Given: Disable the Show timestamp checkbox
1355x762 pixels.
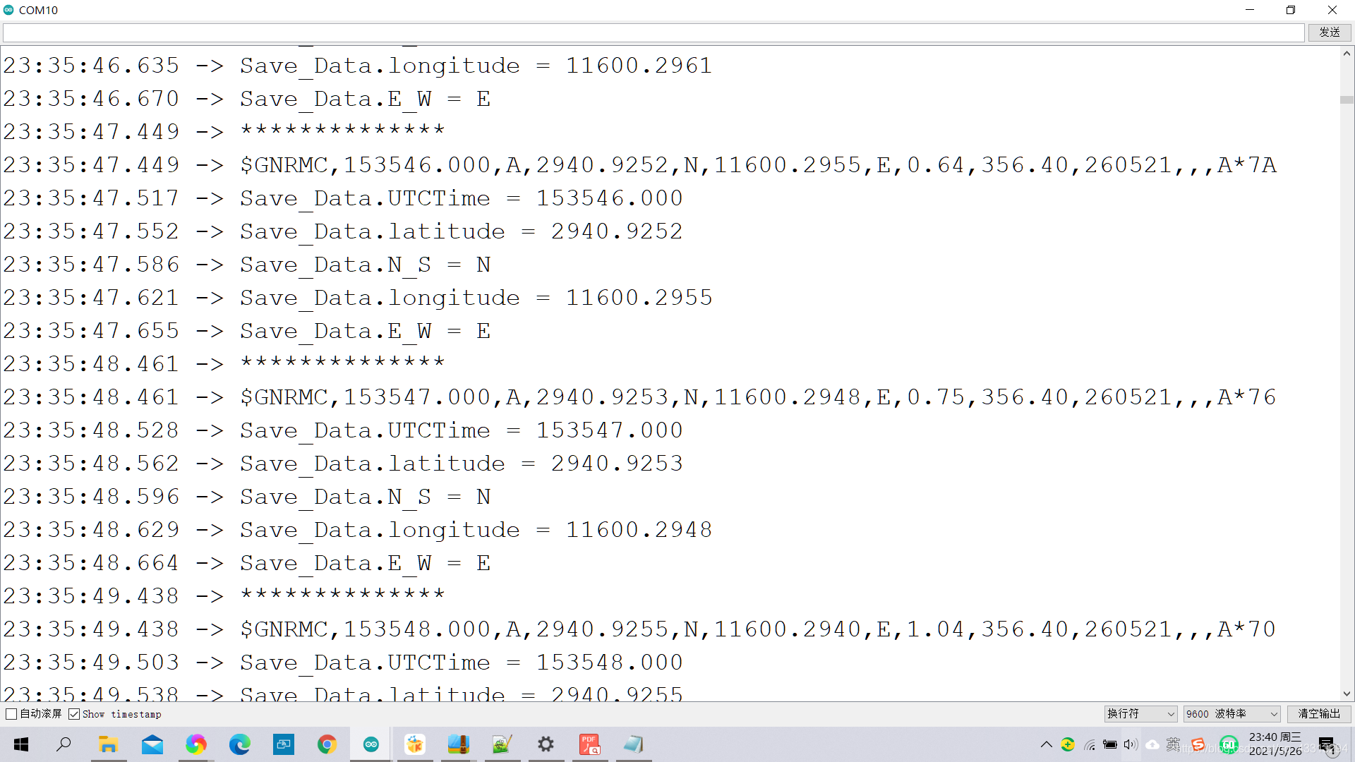Looking at the screenshot, I should 74,714.
